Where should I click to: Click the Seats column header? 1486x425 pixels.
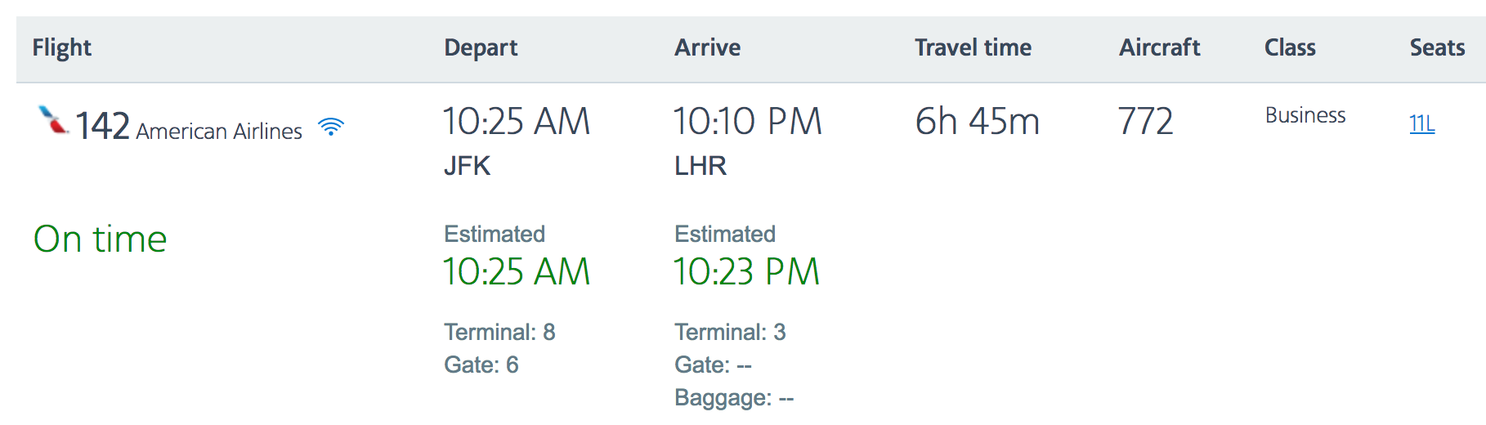pyautogui.click(x=1437, y=47)
